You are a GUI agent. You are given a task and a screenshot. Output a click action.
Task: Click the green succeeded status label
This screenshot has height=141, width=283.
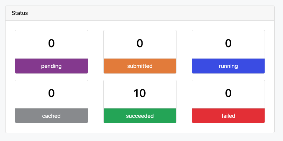140,116
